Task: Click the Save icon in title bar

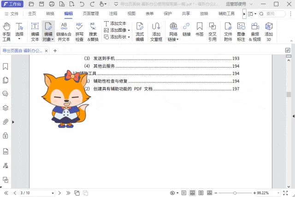Action: 41,4
